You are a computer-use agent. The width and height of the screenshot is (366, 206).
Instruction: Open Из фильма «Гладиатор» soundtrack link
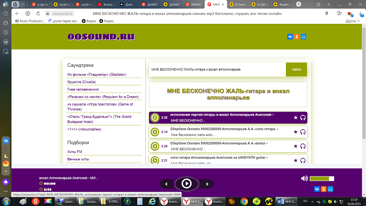[97, 74]
